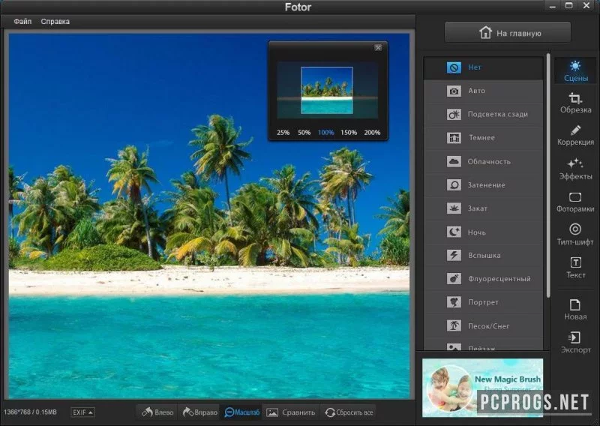The width and height of the screenshot is (600, 426).
Task: Open the 'Фоторамки' frames panel
Action: tap(575, 202)
